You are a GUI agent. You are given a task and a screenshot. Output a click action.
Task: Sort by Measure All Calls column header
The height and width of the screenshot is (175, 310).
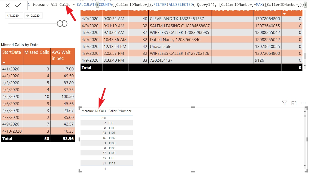(x=94, y=111)
